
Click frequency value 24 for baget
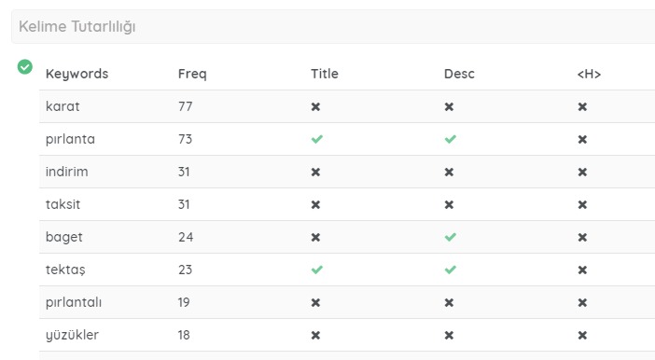(x=186, y=237)
